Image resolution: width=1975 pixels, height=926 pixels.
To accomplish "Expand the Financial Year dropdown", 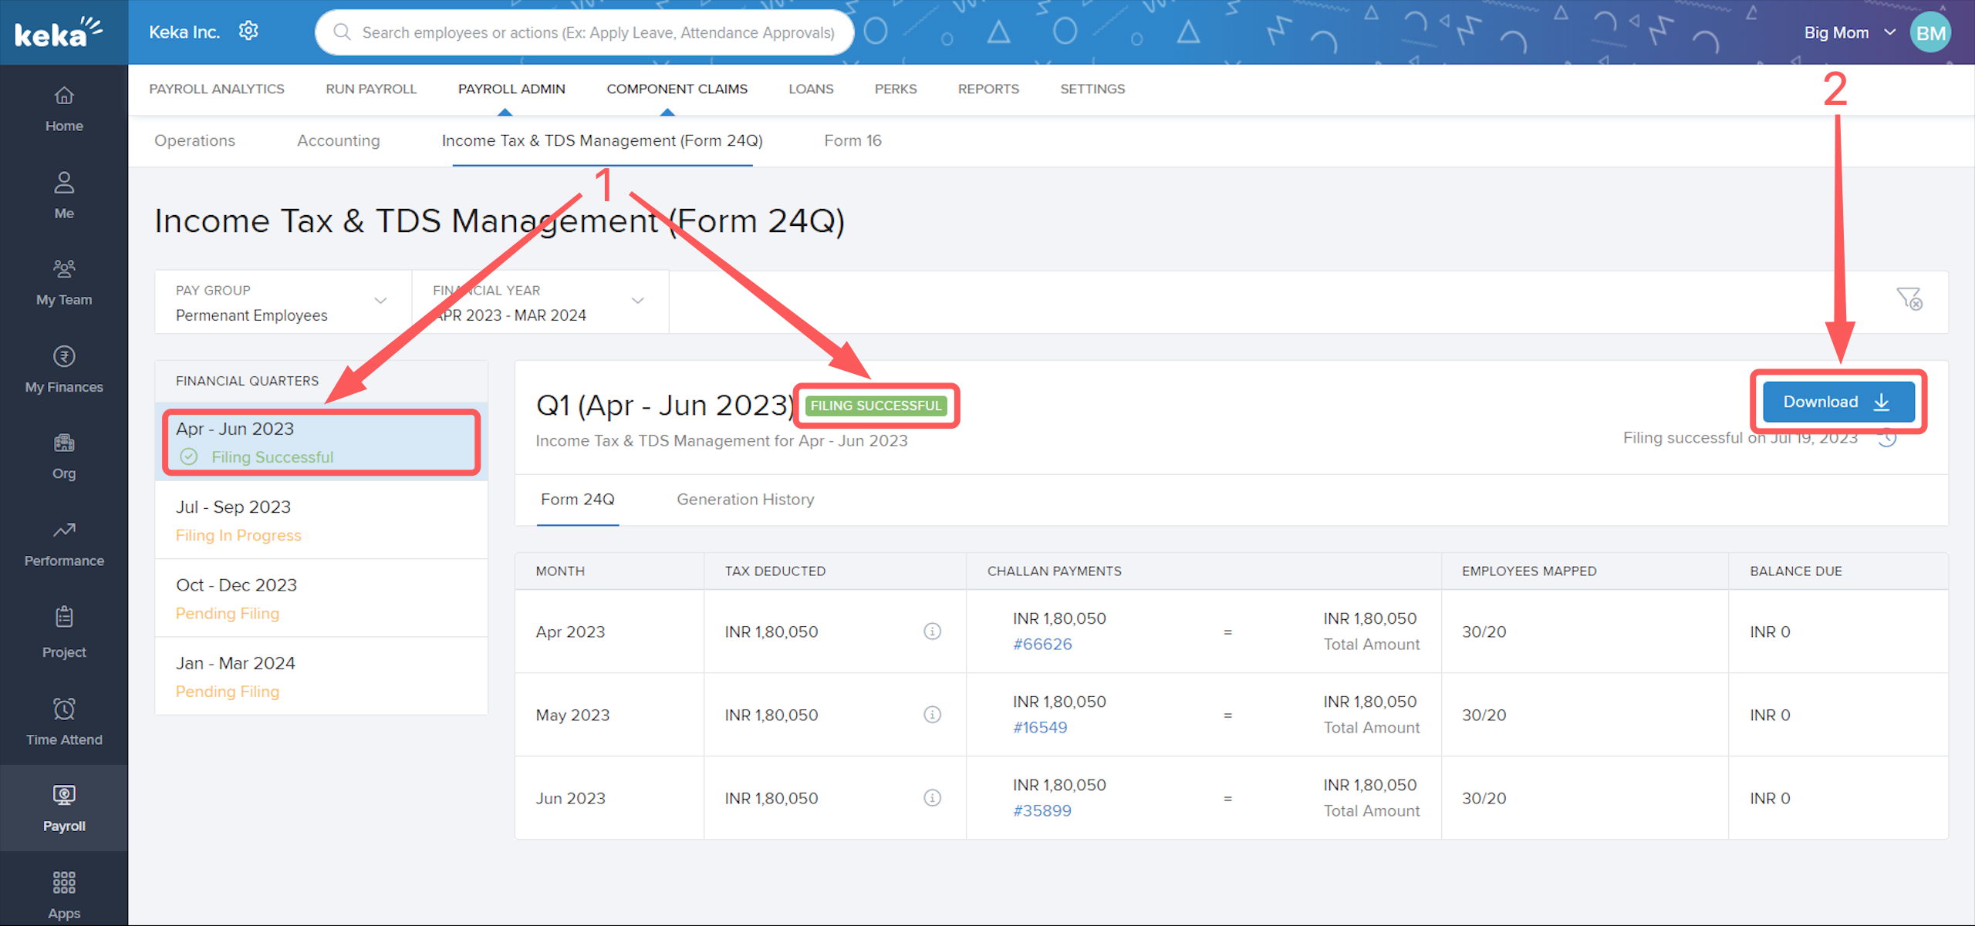I will coord(637,301).
